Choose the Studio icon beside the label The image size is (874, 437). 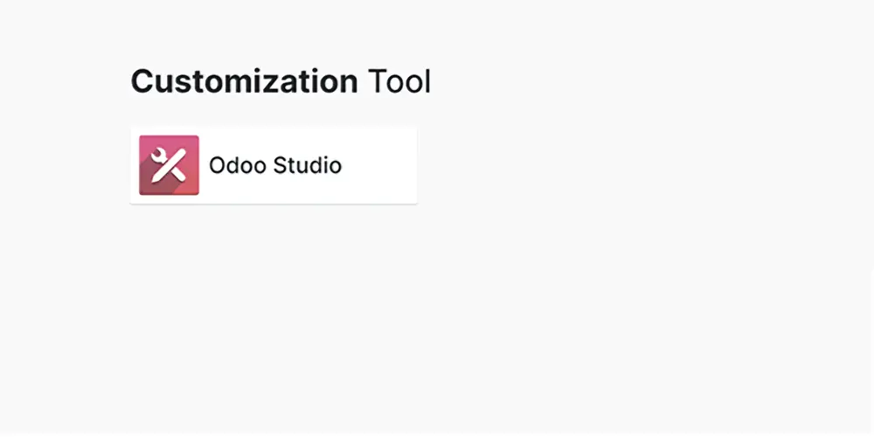(x=169, y=165)
